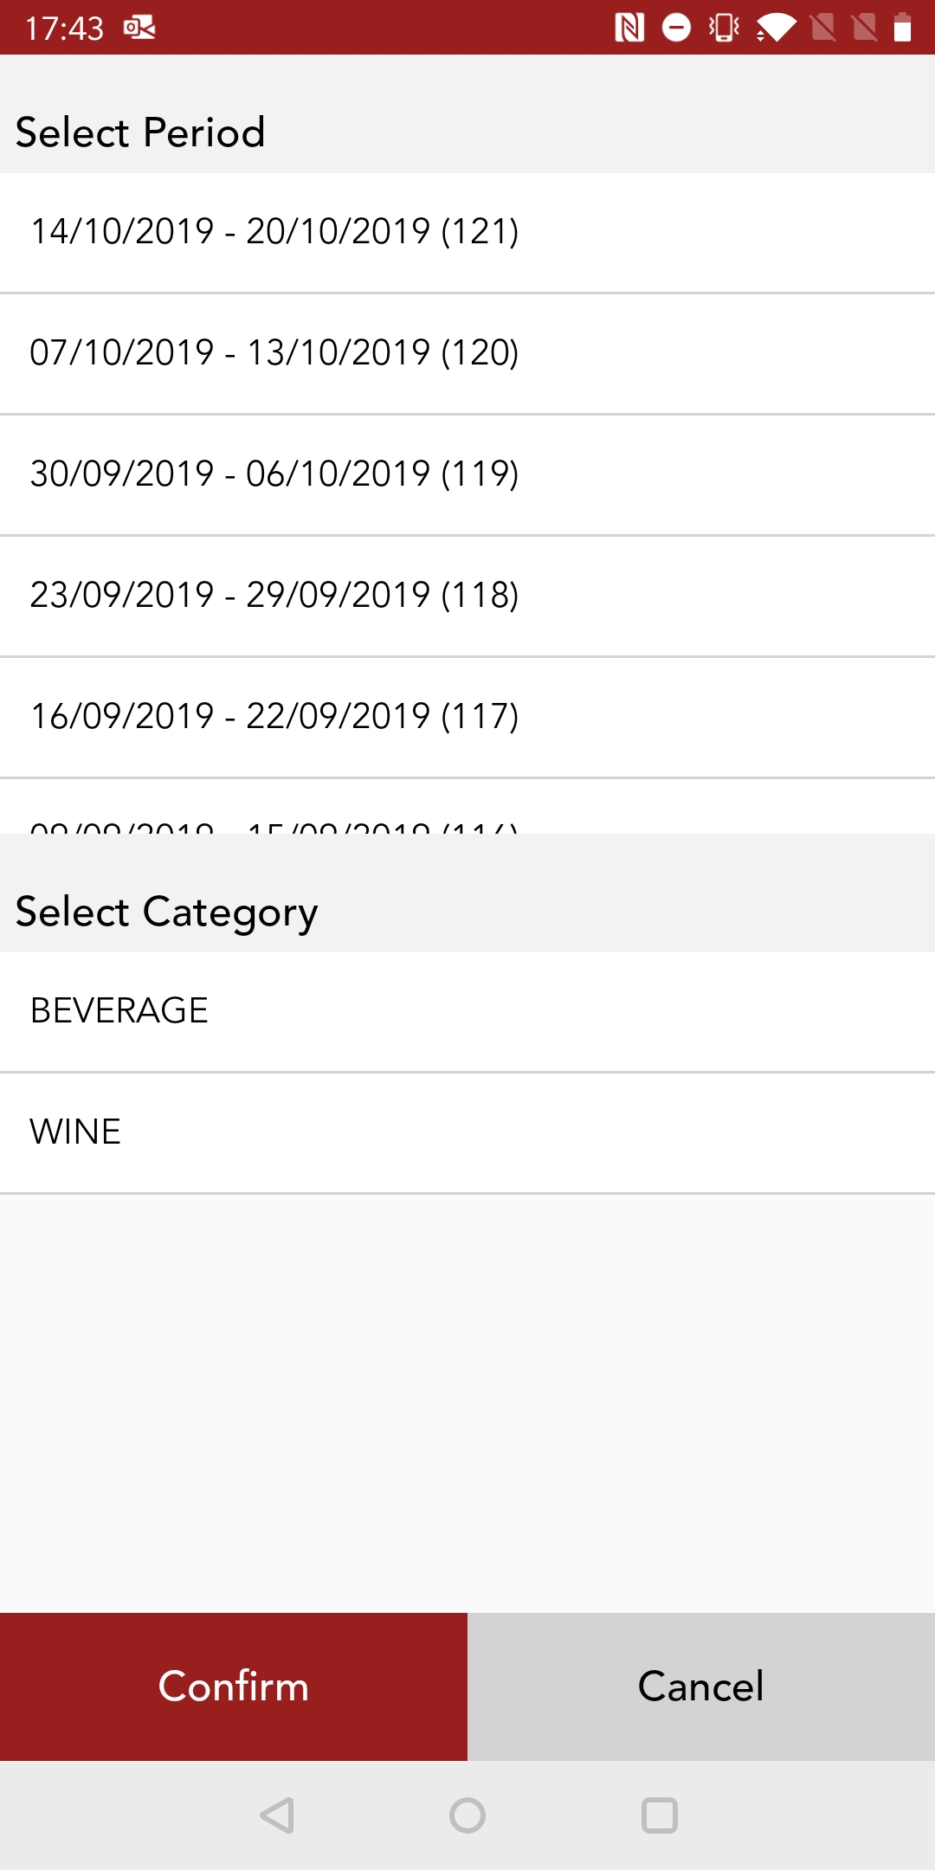Select period 07/10/2019 - 13/10/2019 (120)
The image size is (935, 1870).
pyautogui.click(x=467, y=353)
